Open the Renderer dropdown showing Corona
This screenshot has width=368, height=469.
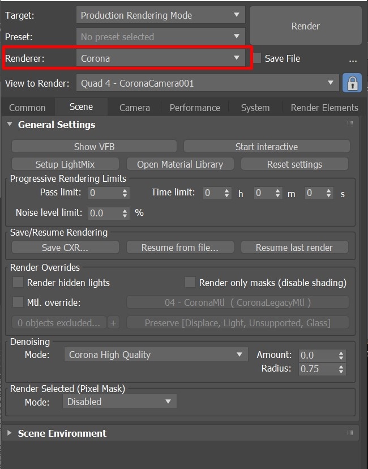click(161, 58)
